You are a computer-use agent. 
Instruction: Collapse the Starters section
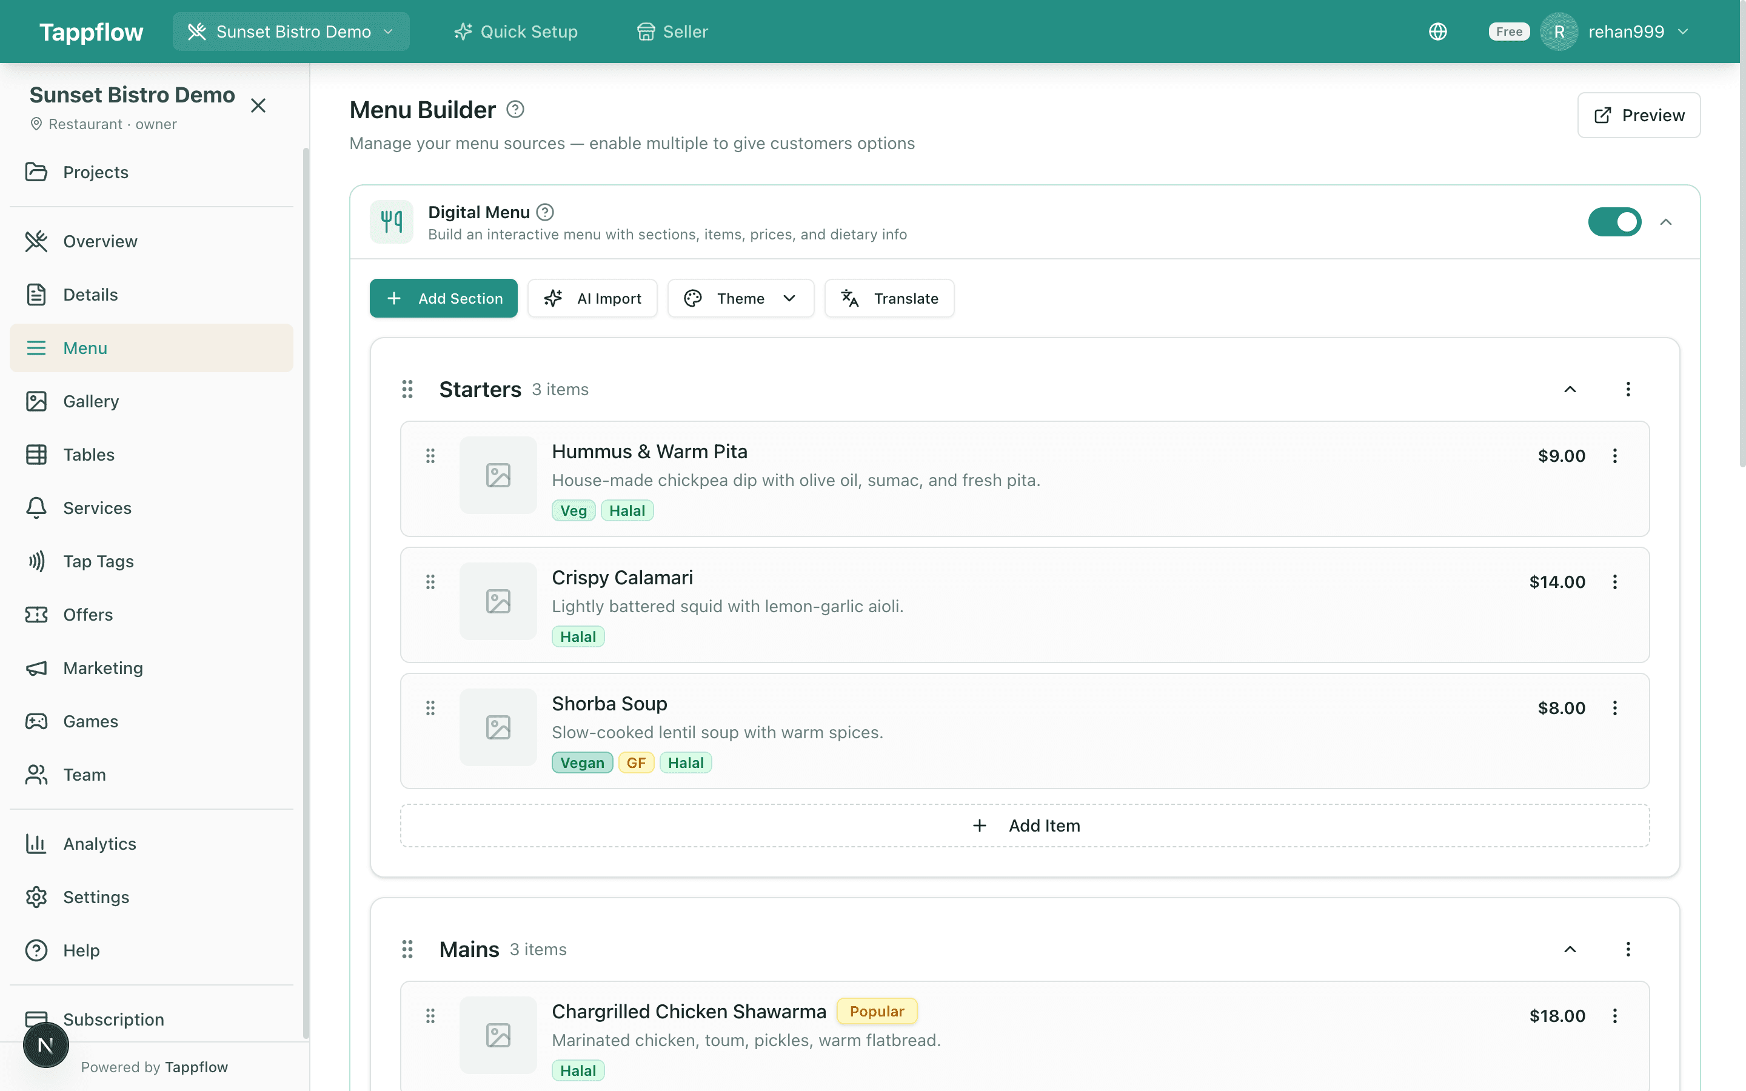[1569, 389]
